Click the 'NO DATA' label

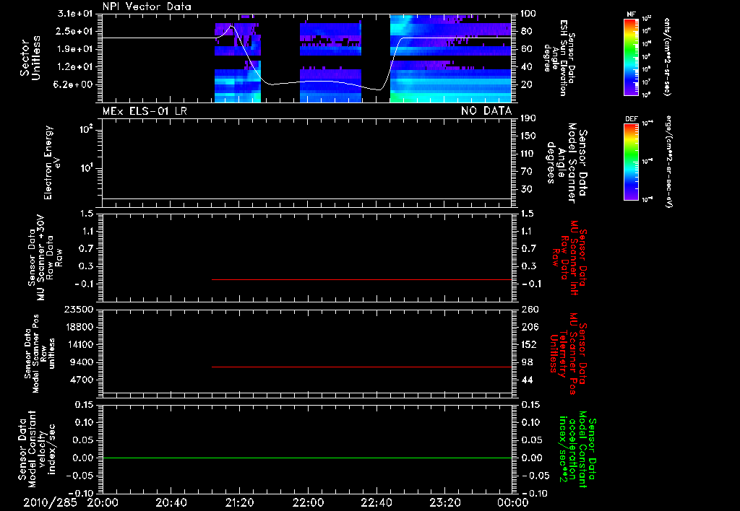click(486, 111)
